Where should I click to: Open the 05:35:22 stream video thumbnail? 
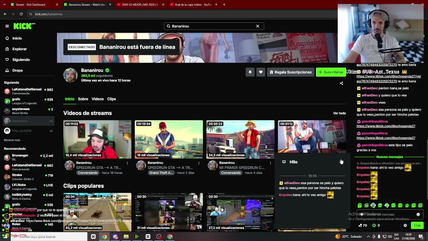coord(240,139)
